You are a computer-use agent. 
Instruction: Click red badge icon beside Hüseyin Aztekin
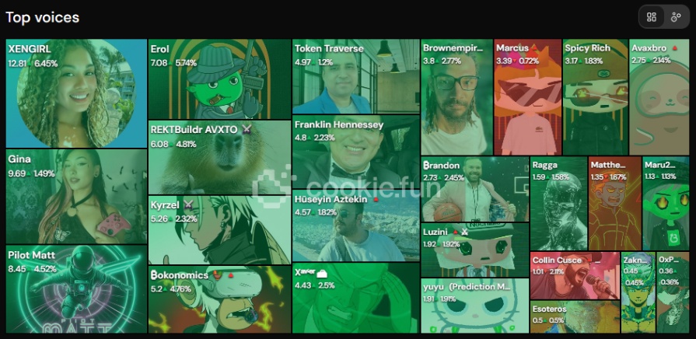tap(376, 200)
